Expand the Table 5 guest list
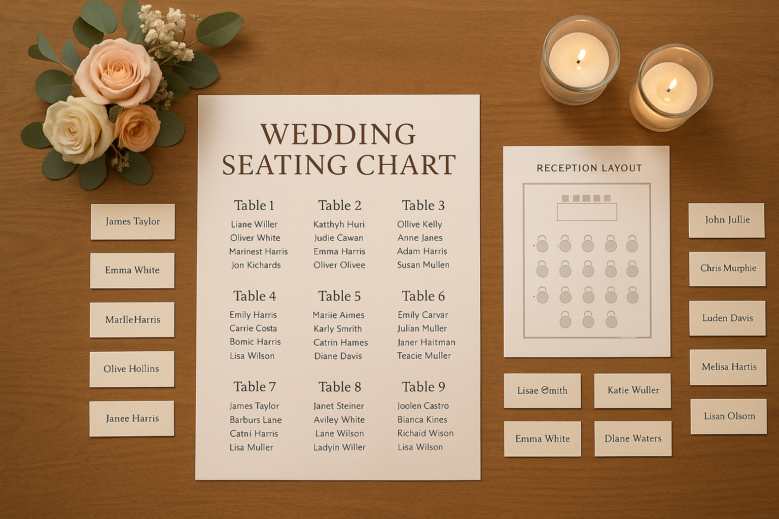Viewport: 779px width, 519px height. coord(340,296)
